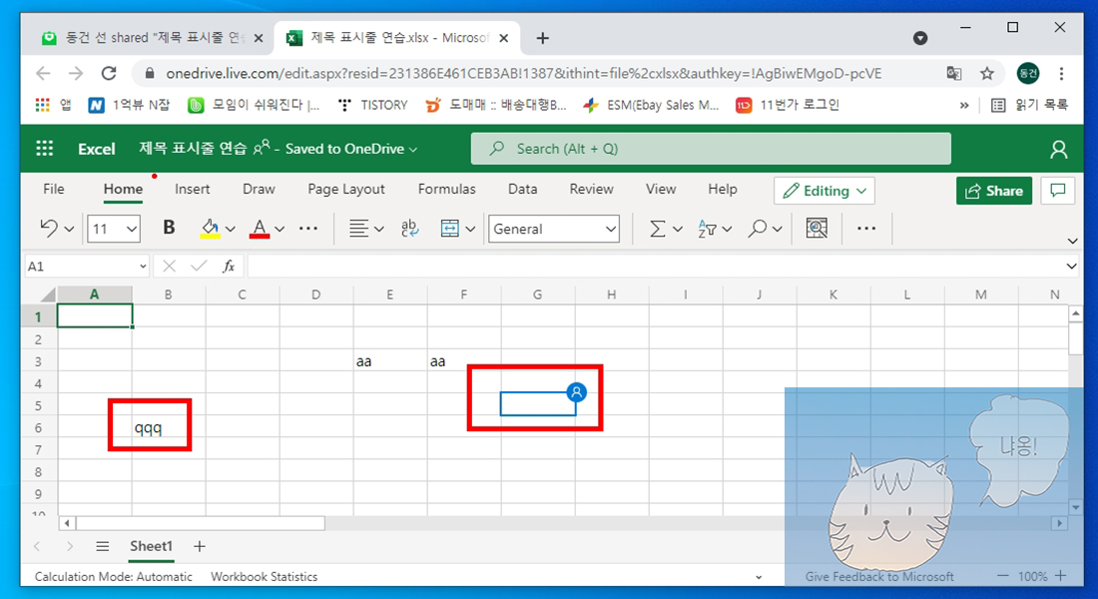This screenshot has height=599, width=1098.
Task: Expand the Merge cells dropdown arrow
Action: (470, 229)
